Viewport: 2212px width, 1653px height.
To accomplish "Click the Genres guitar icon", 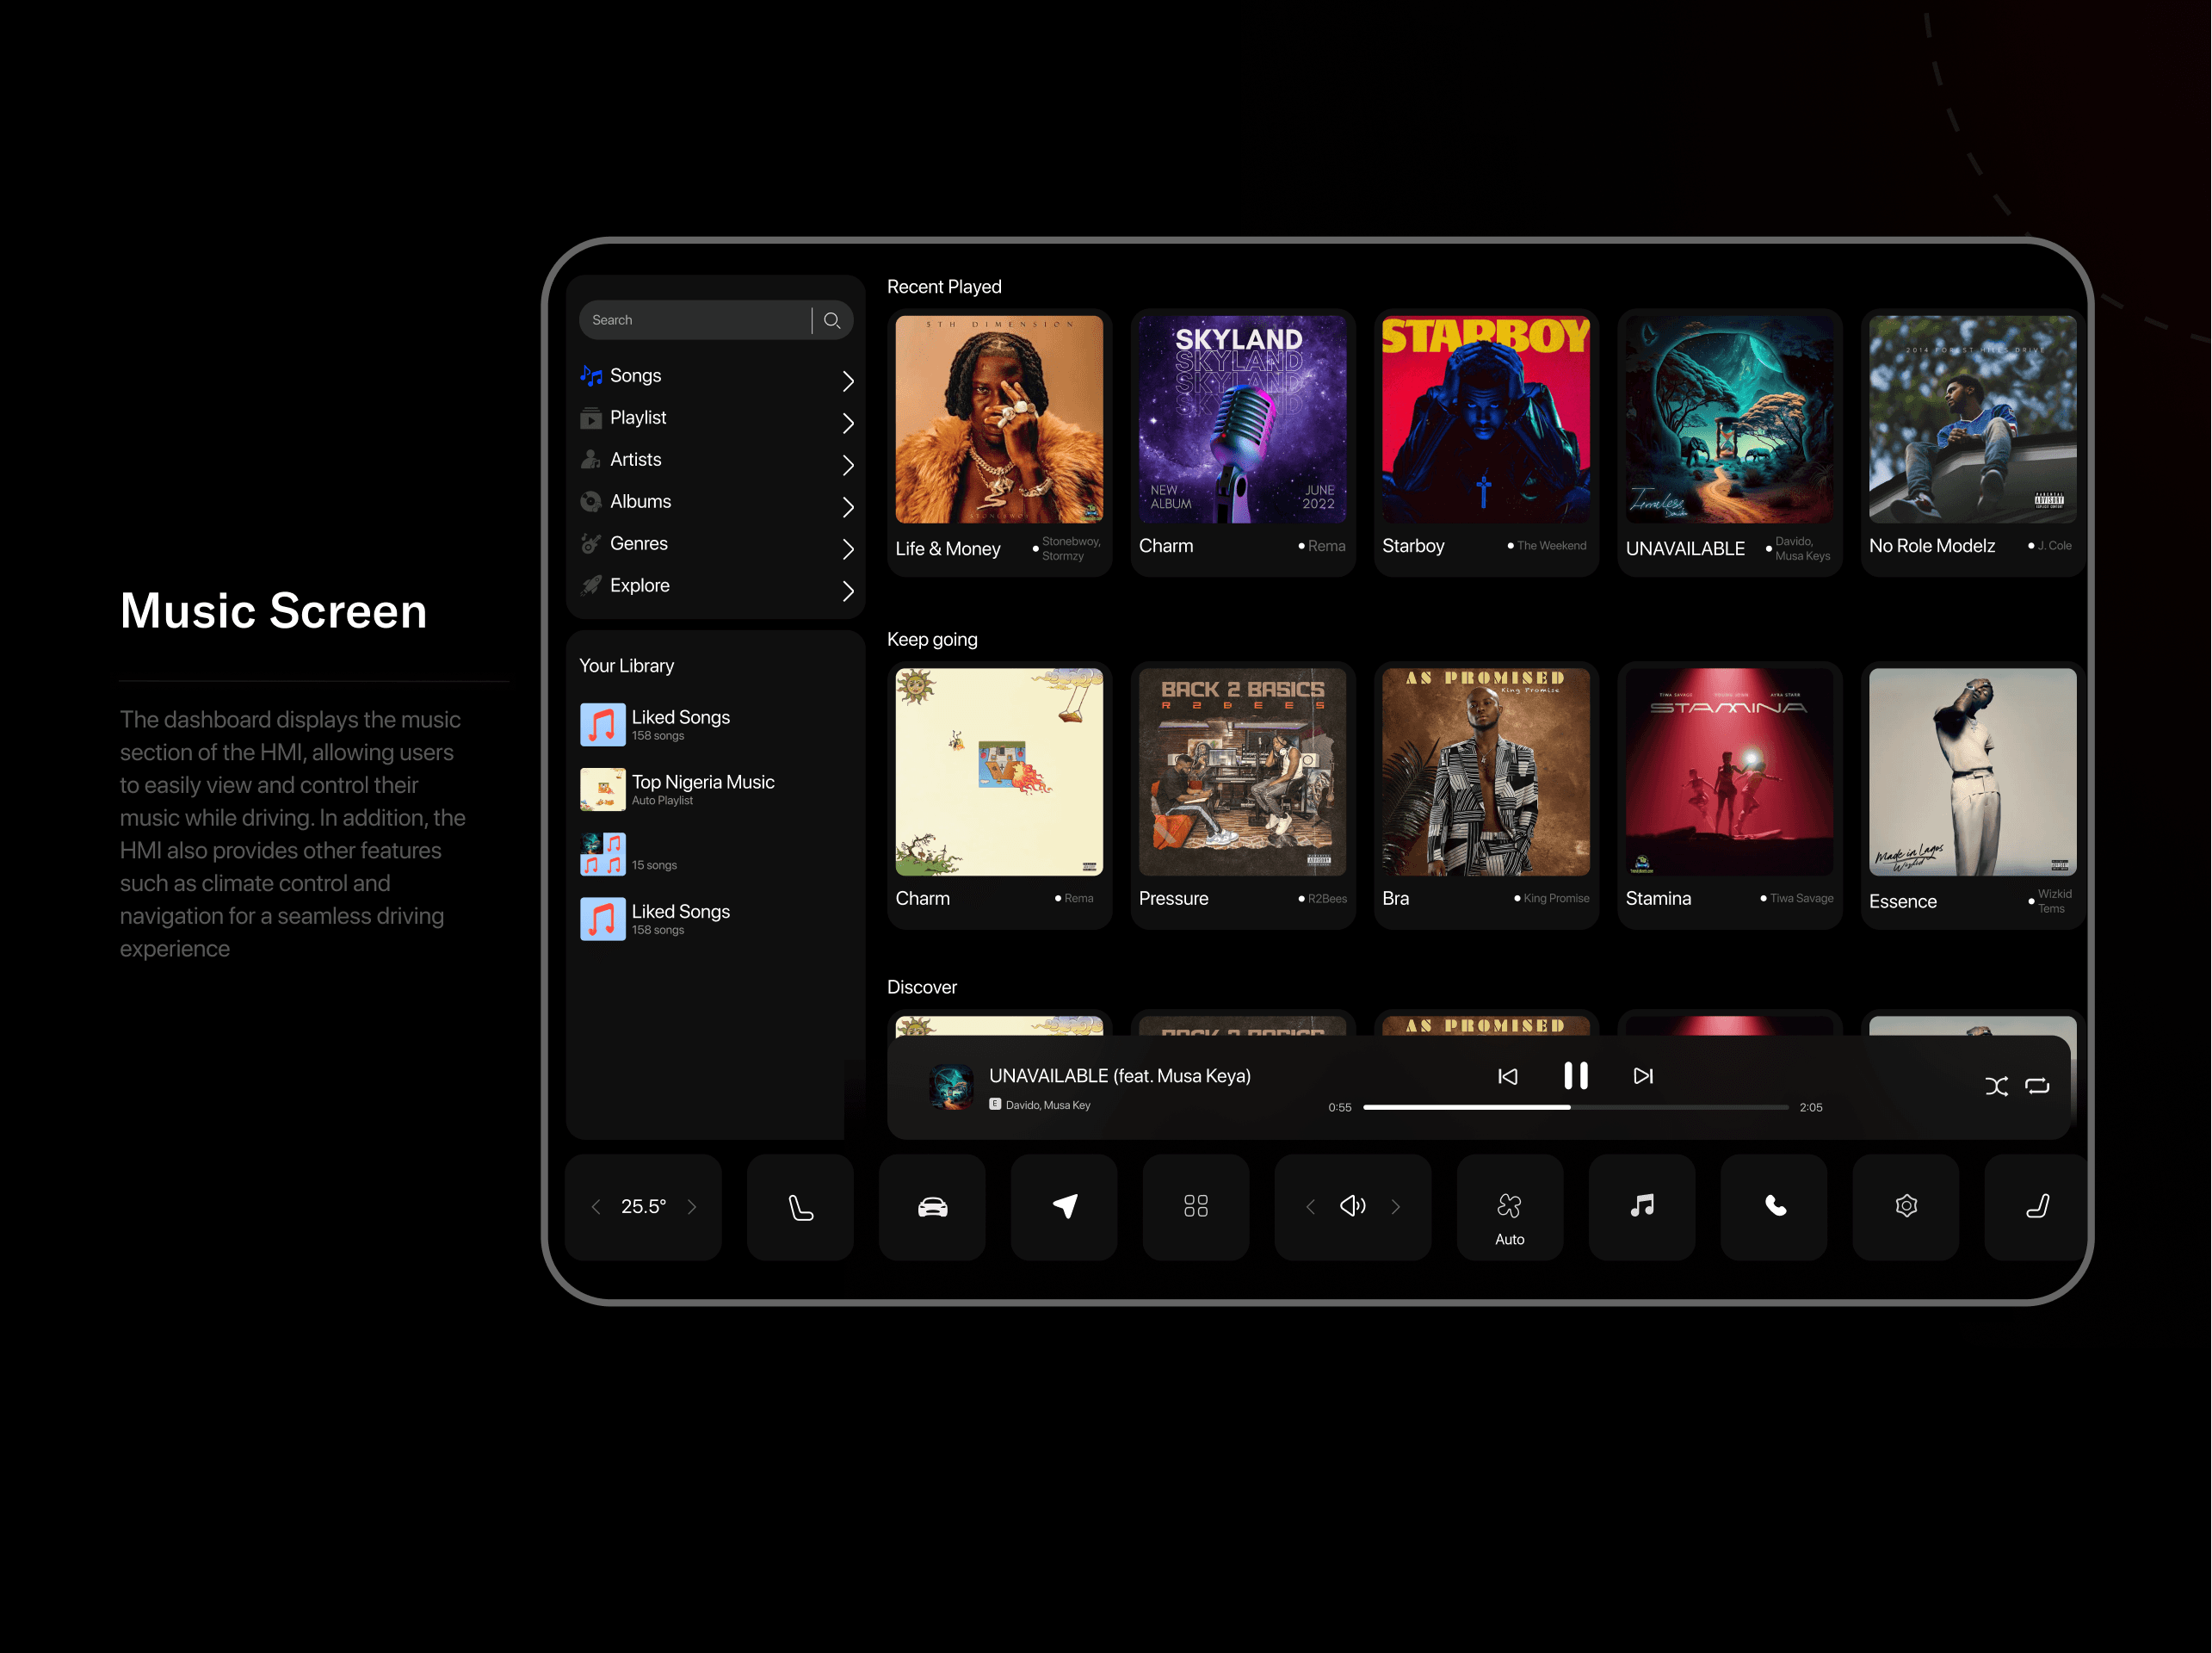I will click(591, 544).
